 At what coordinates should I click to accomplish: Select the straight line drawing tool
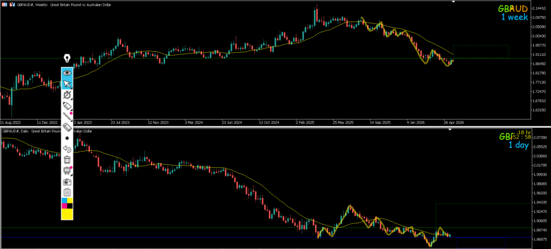(x=67, y=117)
